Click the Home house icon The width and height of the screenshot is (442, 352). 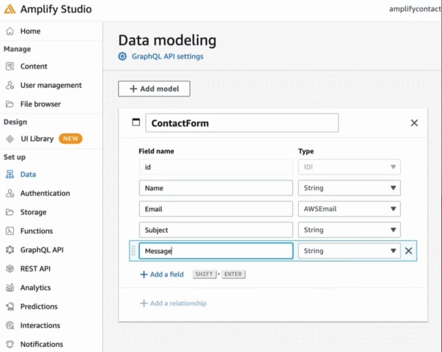[x=10, y=31]
